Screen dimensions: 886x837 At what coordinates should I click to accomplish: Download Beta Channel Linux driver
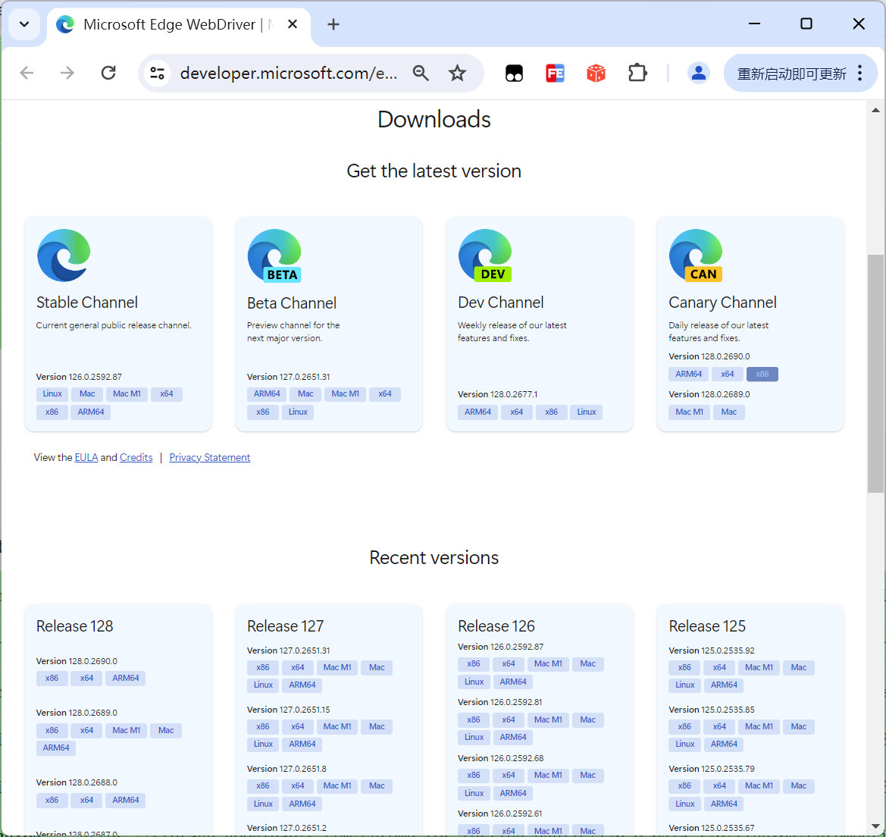[298, 412]
